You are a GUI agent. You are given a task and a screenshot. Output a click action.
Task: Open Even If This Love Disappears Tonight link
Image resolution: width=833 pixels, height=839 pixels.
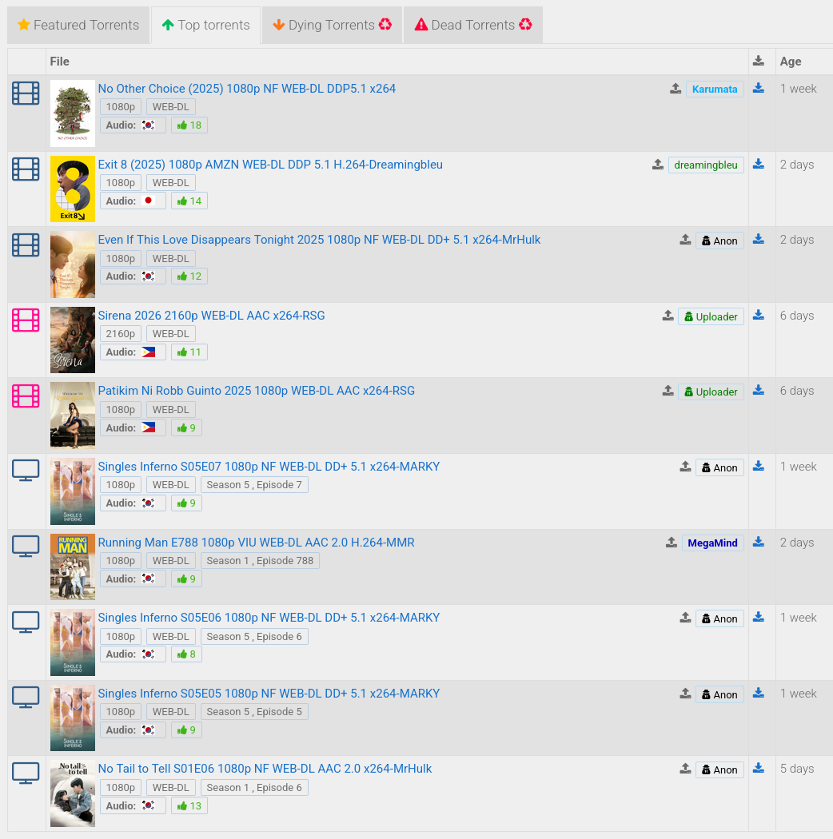coord(319,240)
